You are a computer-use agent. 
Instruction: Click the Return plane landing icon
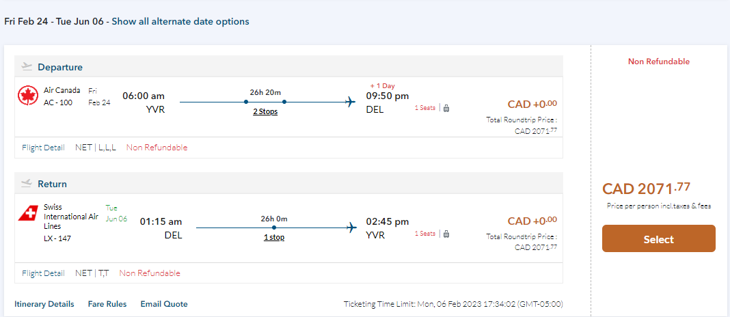point(27,184)
